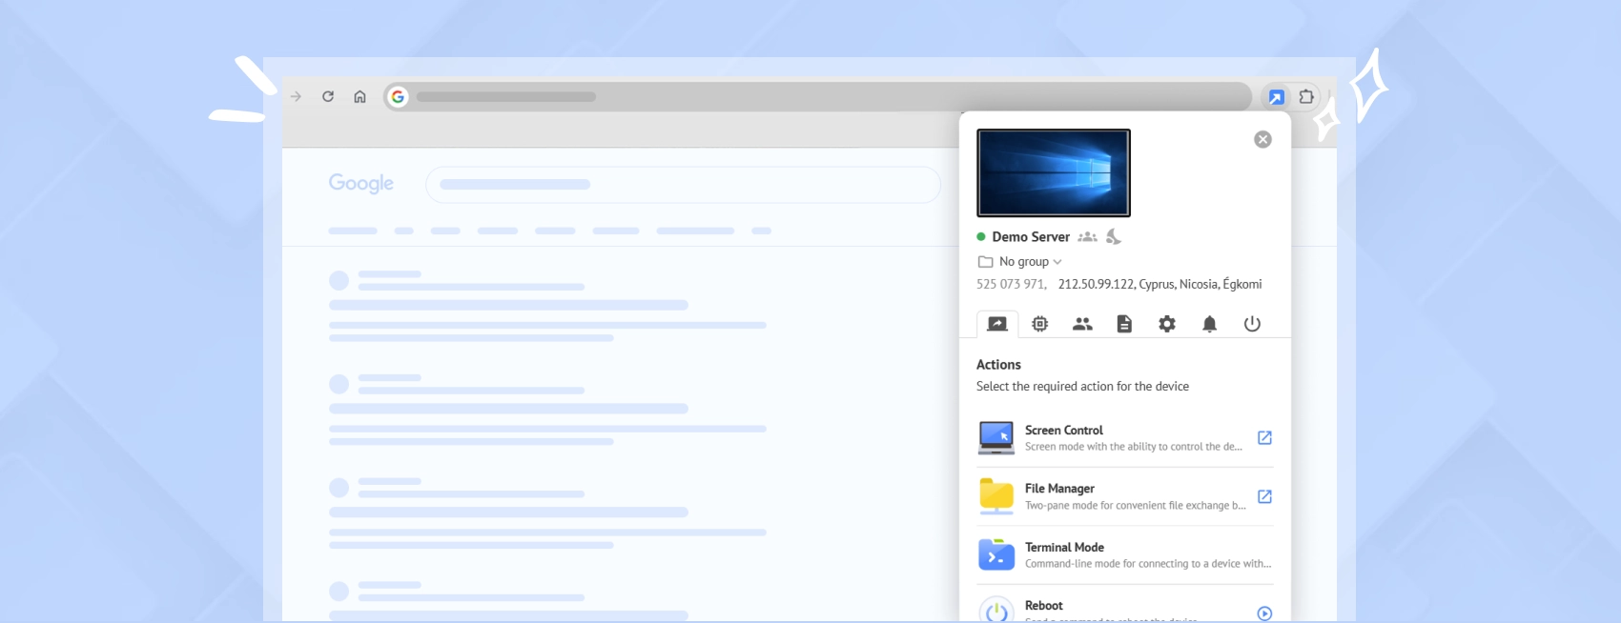Click the remote access extension icon
Image resolution: width=1621 pixels, height=623 pixels.
pyautogui.click(x=1276, y=97)
